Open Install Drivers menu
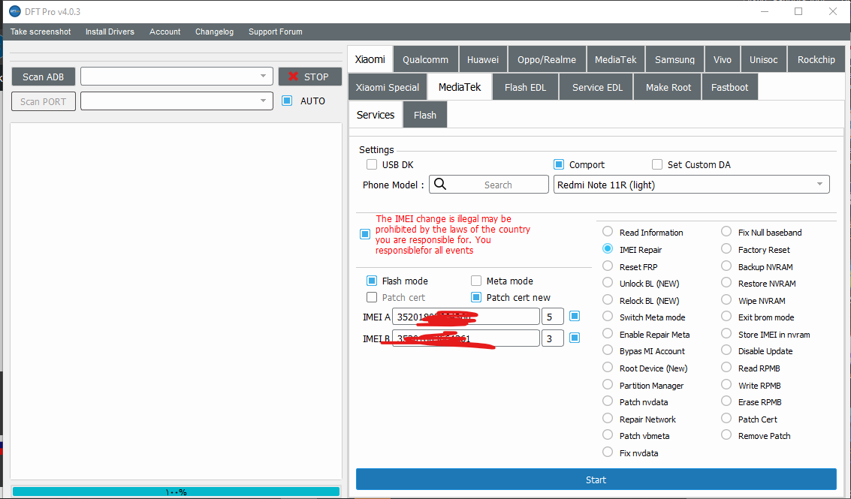This screenshot has width=851, height=499. pos(110,32)
